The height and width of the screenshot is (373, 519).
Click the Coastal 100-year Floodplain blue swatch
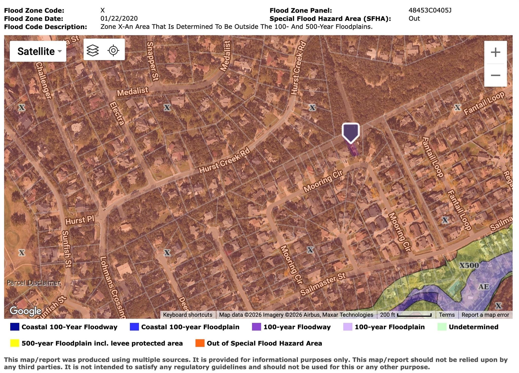coord(134,327)
